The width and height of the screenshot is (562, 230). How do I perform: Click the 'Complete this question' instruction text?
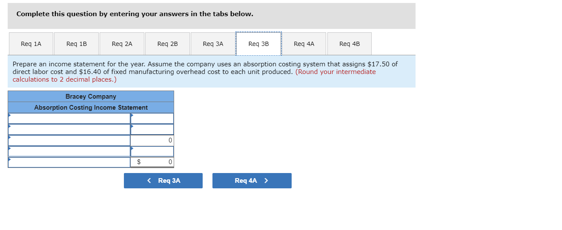[x=135, y=14]
